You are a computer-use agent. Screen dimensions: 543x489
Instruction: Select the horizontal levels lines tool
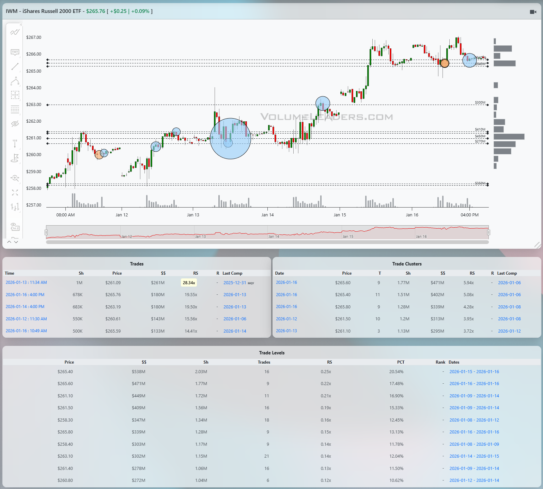coord(15,109)
